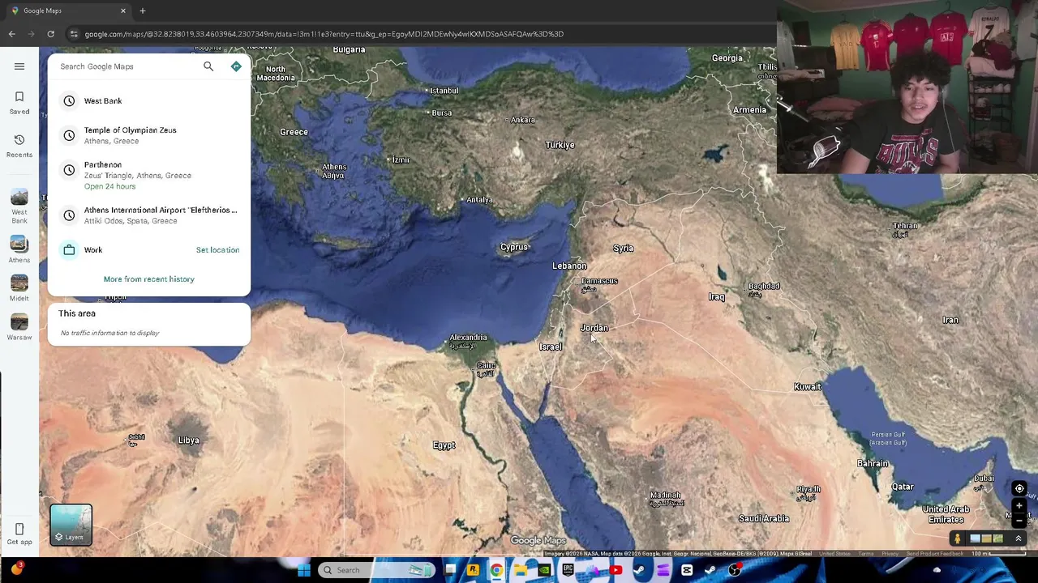The height and width of the screenshot is (583, 1038).
Task: Click the briefcase icon next to Work
Action: tap(69, 250)
